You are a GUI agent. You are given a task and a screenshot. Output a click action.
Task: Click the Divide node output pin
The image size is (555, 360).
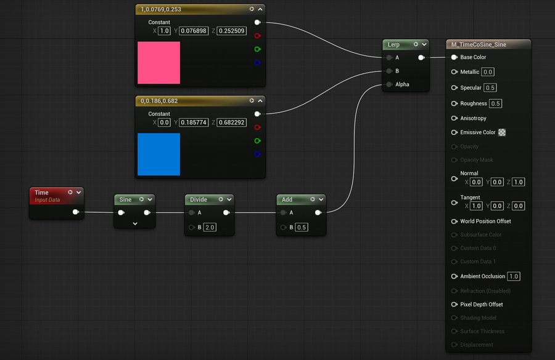click(x=226, y=212)
